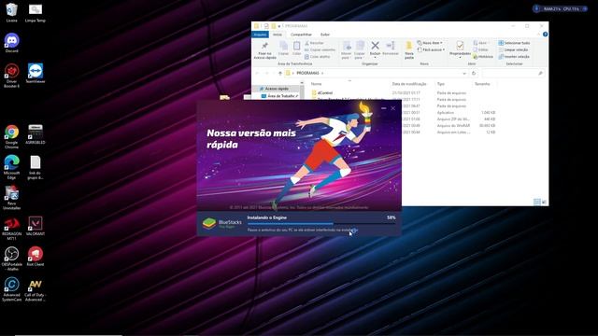Viewport: 598px width, 336px height.
Task: Open the Arquivo tab in Explorer
Action: pos(260,35)
